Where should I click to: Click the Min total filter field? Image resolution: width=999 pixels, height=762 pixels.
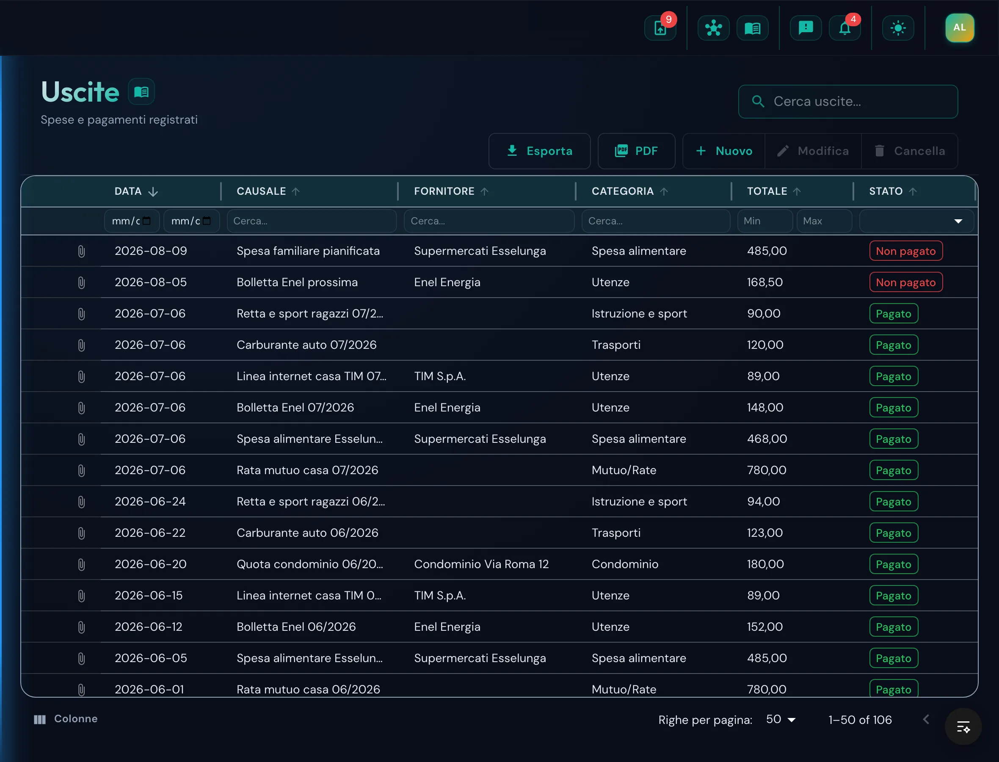point(765,221)
